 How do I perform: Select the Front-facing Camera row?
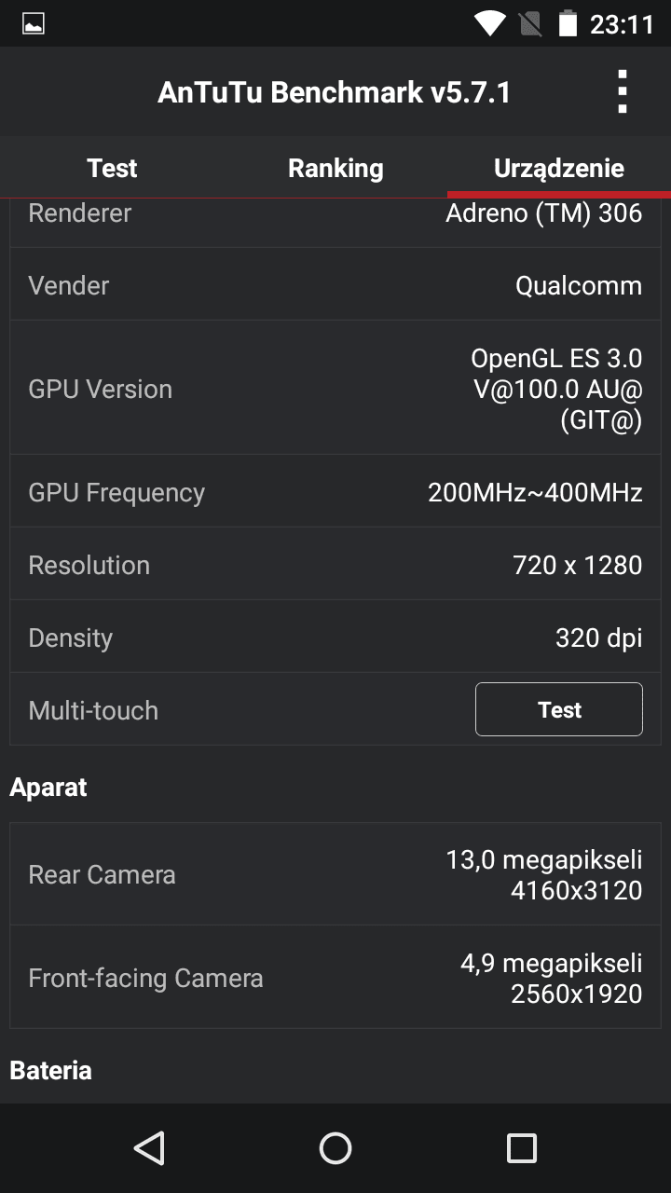335,978
